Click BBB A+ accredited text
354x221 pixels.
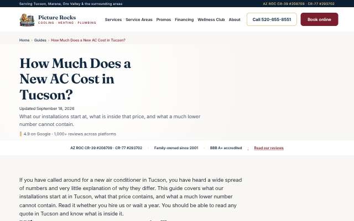pos(226,148)
